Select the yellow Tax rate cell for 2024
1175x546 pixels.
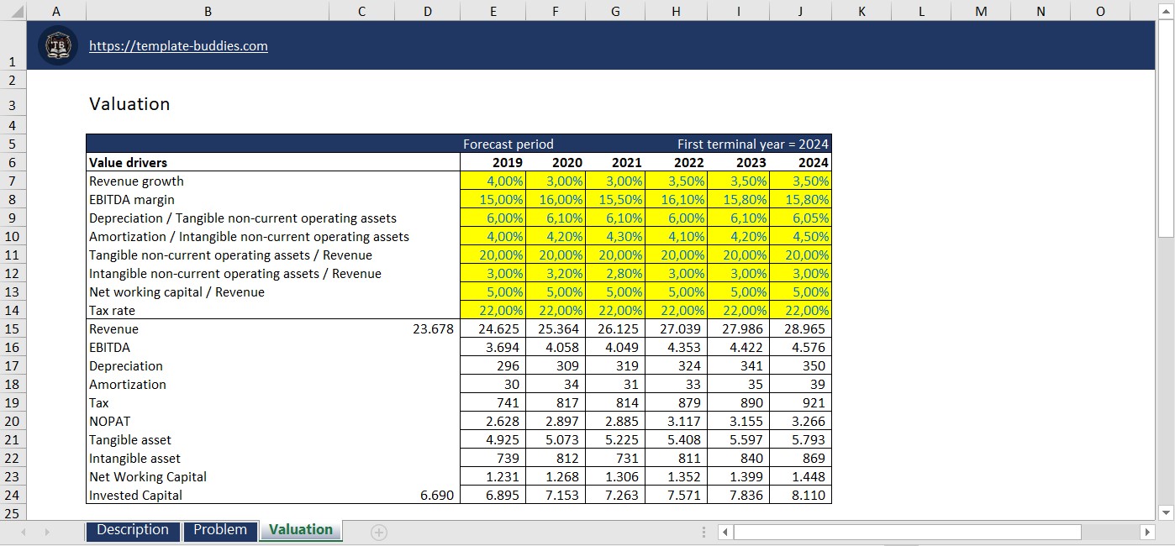pos(798,310)
